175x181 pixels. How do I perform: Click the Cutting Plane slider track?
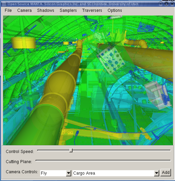click(103, 160)
